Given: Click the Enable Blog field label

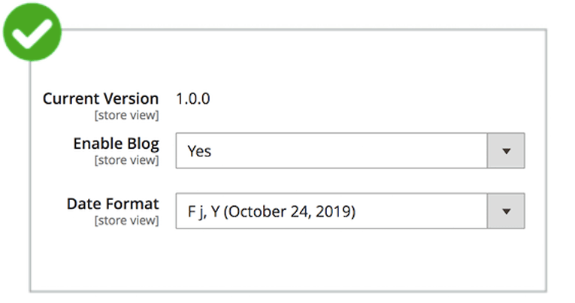Looking at the screenshot, I should point(116,143).
